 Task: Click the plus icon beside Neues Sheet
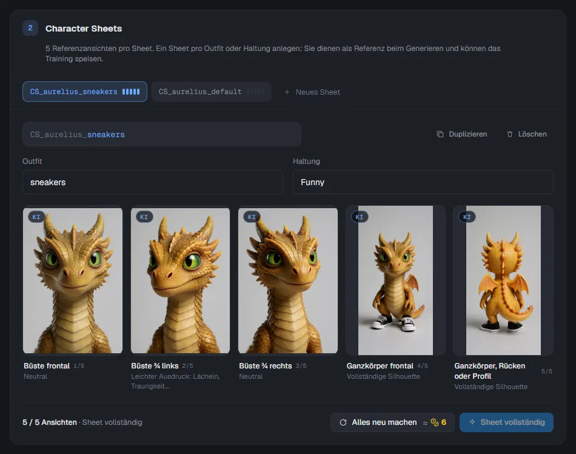pyautogui.click(x=287, y=92)
